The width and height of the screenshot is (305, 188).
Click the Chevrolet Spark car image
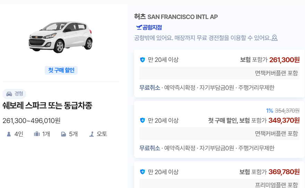tap(61, 37)
